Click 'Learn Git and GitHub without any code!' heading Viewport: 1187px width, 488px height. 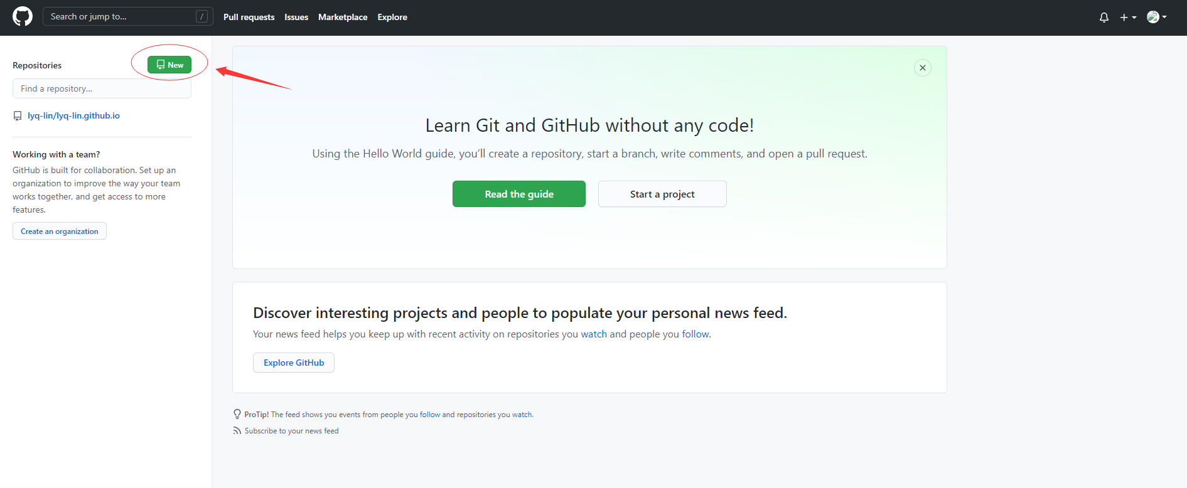(x=589, y=125)
